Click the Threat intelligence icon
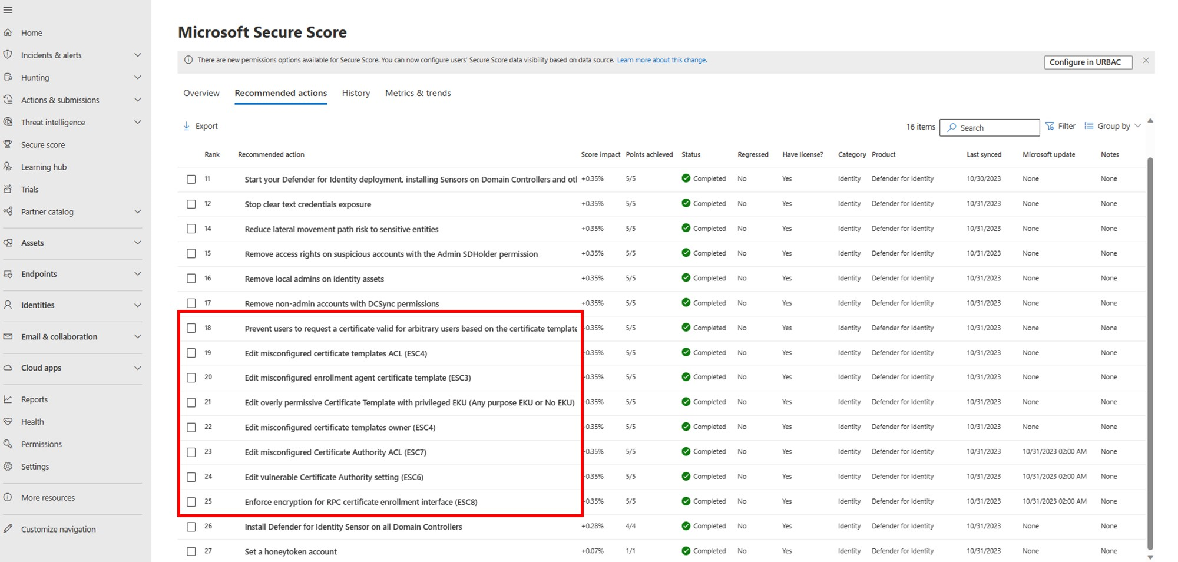 click(8, 122)
